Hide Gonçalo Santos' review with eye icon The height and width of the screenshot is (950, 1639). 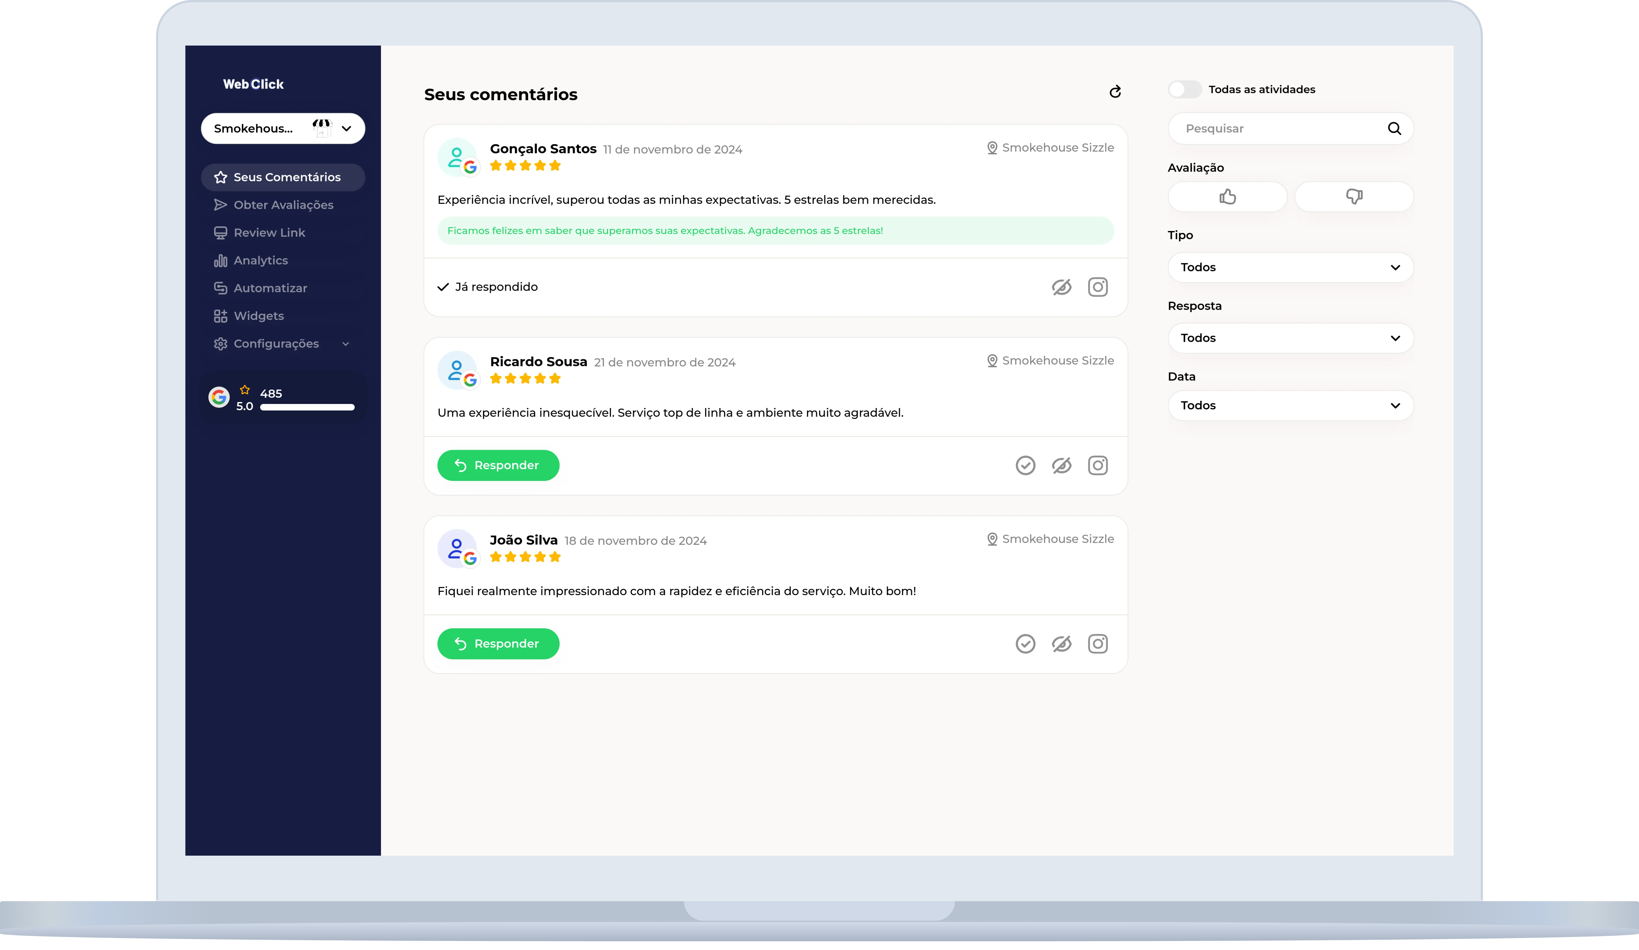coord(1062,286)
